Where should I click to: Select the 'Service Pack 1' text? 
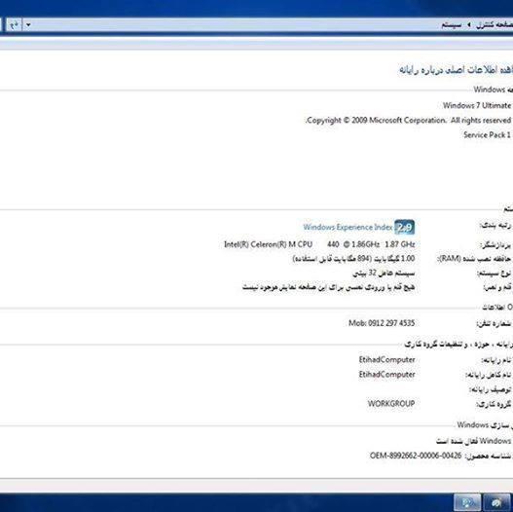pos(487,134)
